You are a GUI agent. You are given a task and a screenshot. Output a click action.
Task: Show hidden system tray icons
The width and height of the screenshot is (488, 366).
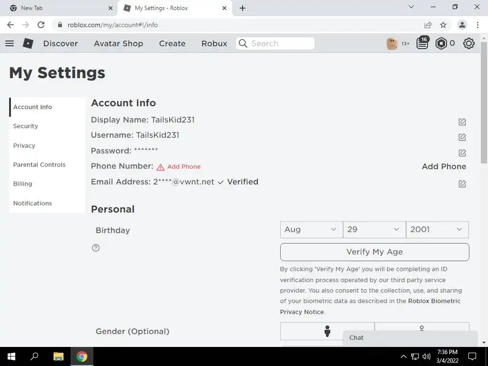click(x=403, y=356)
